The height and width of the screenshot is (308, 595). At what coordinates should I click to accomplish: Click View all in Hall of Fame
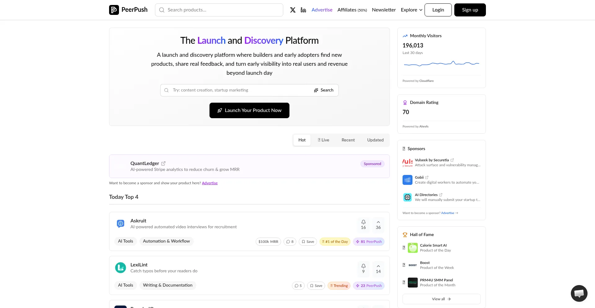pyautogui.click(x=441, y=299)
